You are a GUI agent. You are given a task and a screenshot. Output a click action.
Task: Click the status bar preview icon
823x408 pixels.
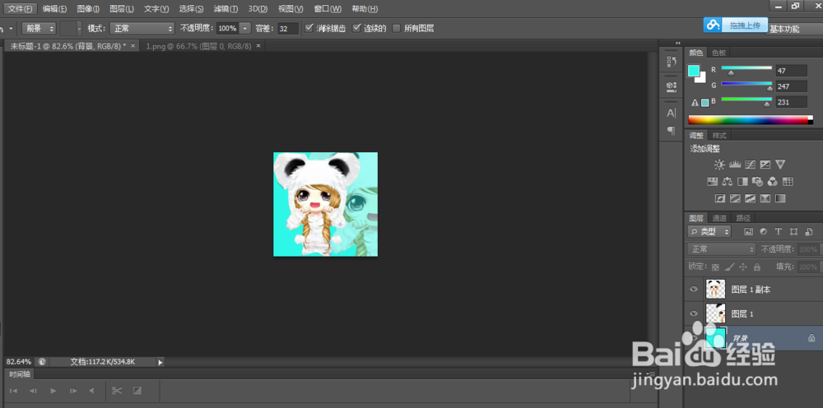click(41, 362)
